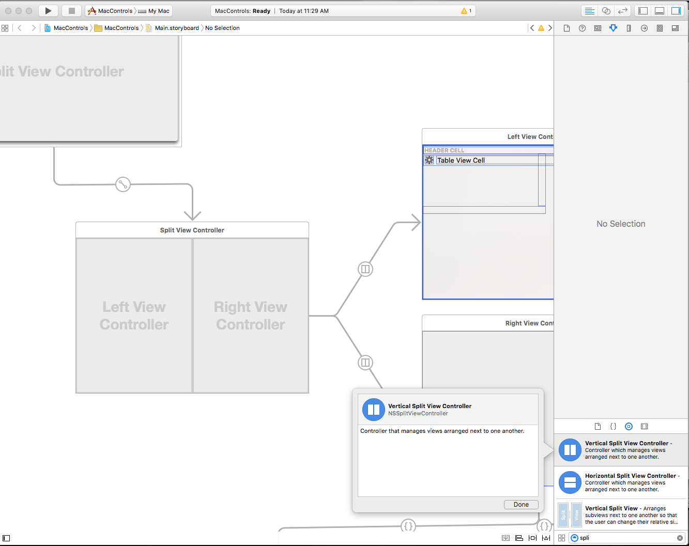Toggle the document outline button
Screen dimensions: 689x546
tap(6, 538)
